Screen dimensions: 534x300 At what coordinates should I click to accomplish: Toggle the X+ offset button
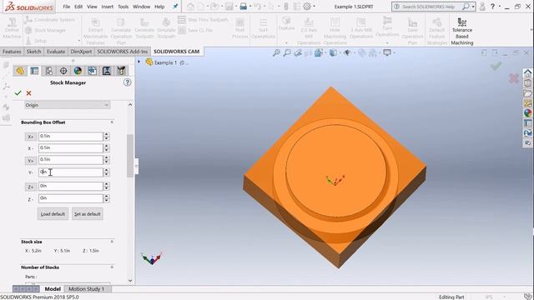pyautogui.click(x=30, y=137)
